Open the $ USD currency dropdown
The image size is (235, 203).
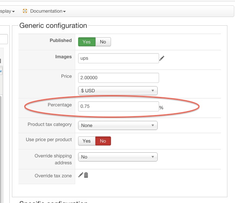[x=118, y=90]
